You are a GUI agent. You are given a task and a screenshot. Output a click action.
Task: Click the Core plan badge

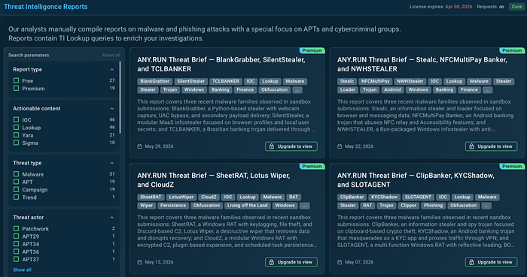tap(516, 7)
